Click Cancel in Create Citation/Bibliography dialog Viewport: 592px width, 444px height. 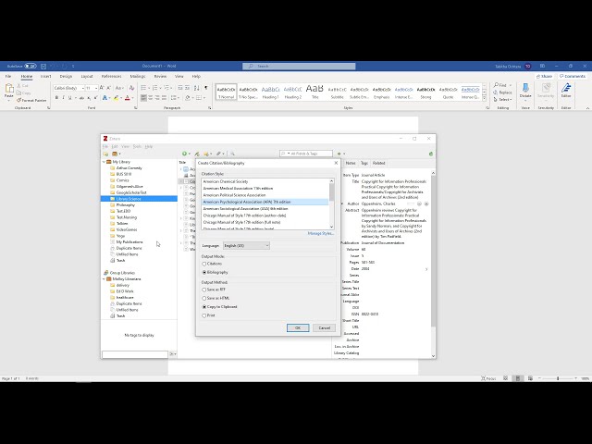[x=324, y=327]
